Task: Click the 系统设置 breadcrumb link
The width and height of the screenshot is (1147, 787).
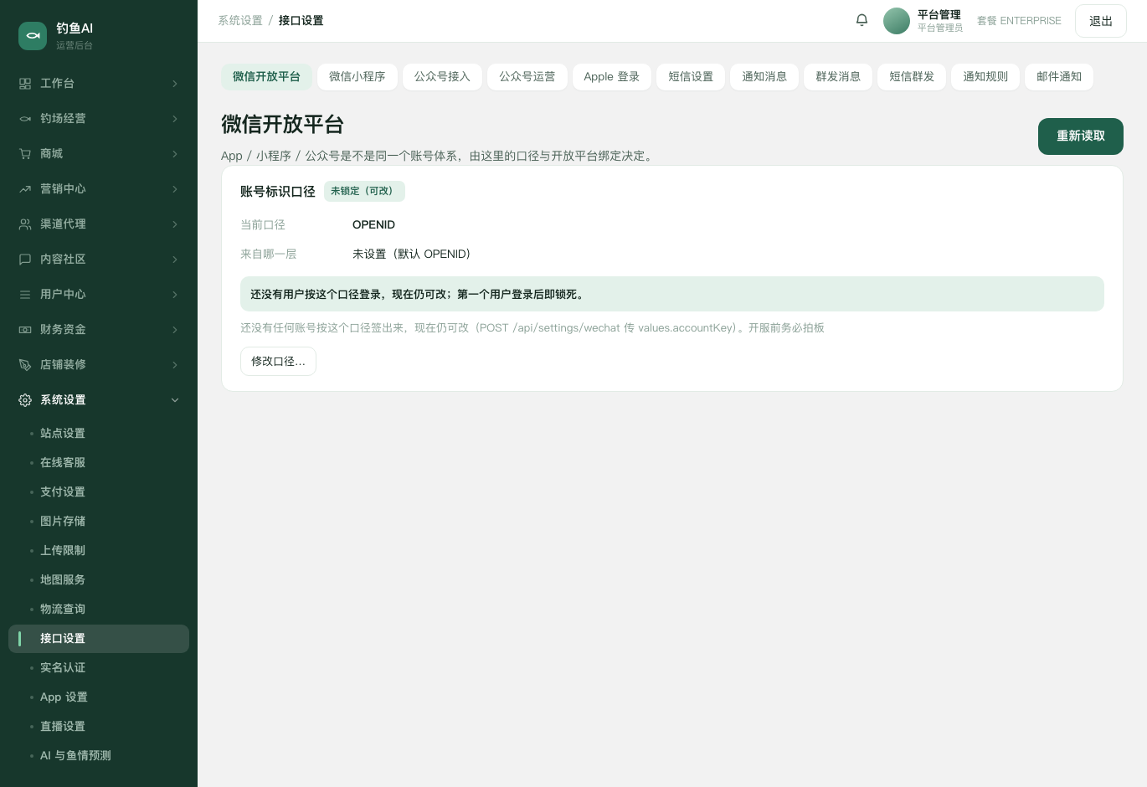Action: coord(240,21)
